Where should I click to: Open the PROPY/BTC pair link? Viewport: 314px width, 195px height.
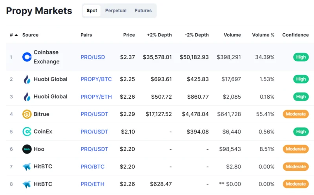pos(96,79)
